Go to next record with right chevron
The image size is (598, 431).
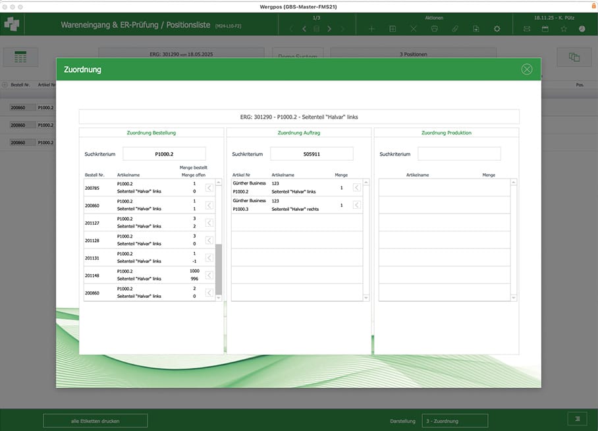pyautogui.click(x=329, y=29)
